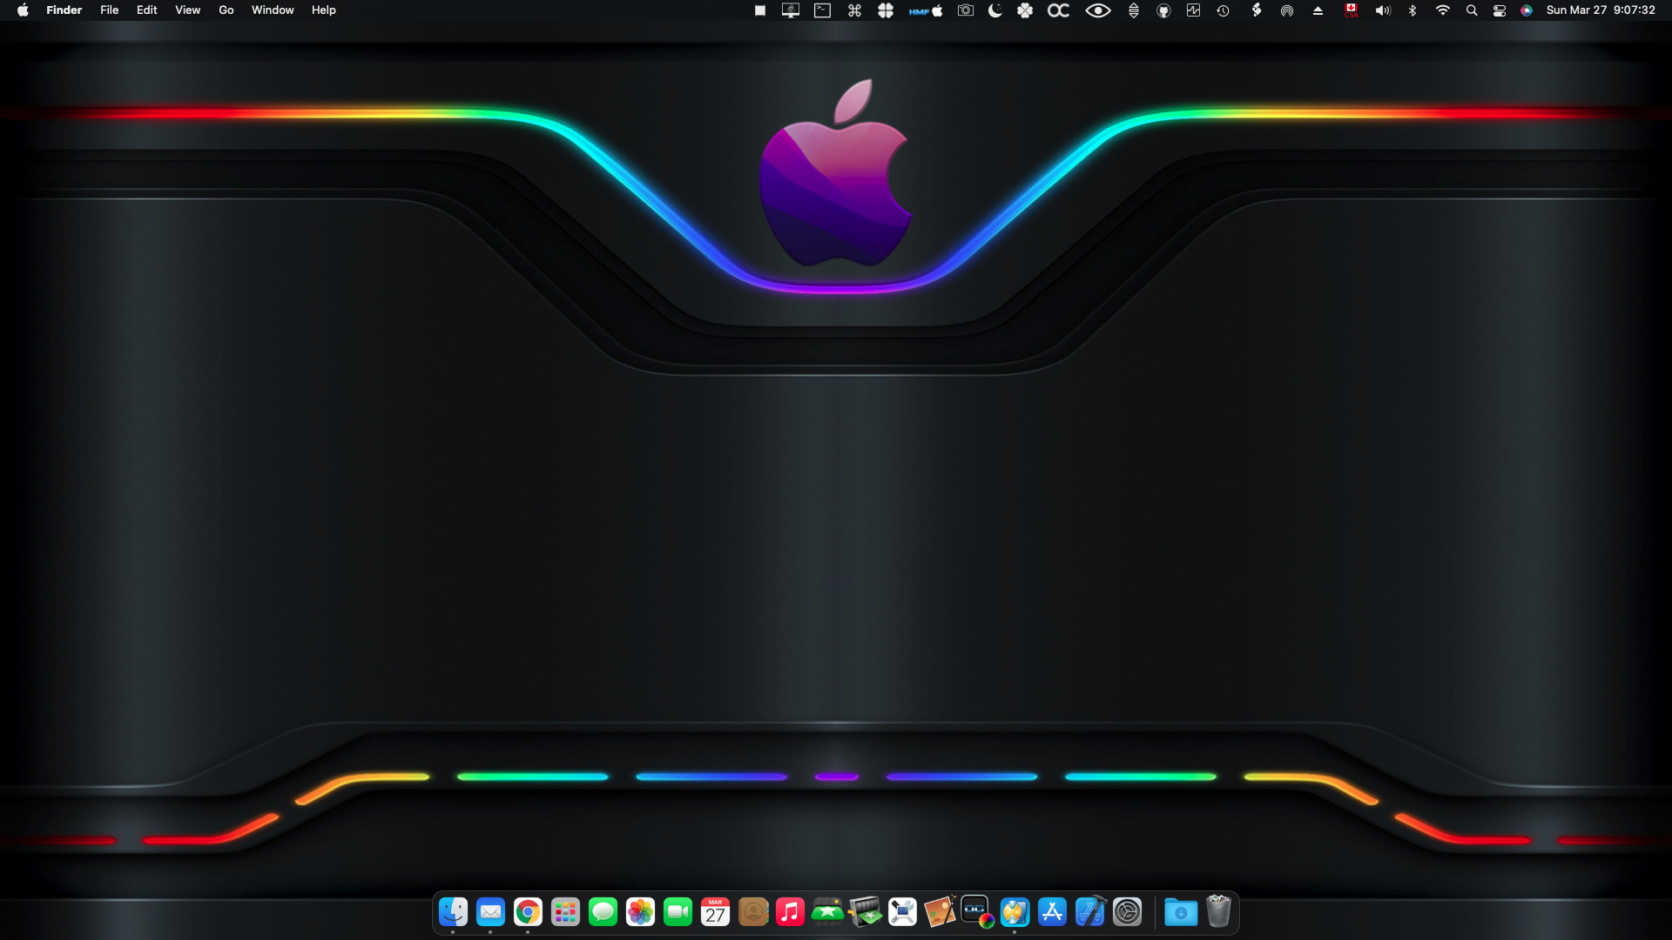Open the Messages app in the Dock
This screenshot has width=1672, height=940.
tap(603, 912)
